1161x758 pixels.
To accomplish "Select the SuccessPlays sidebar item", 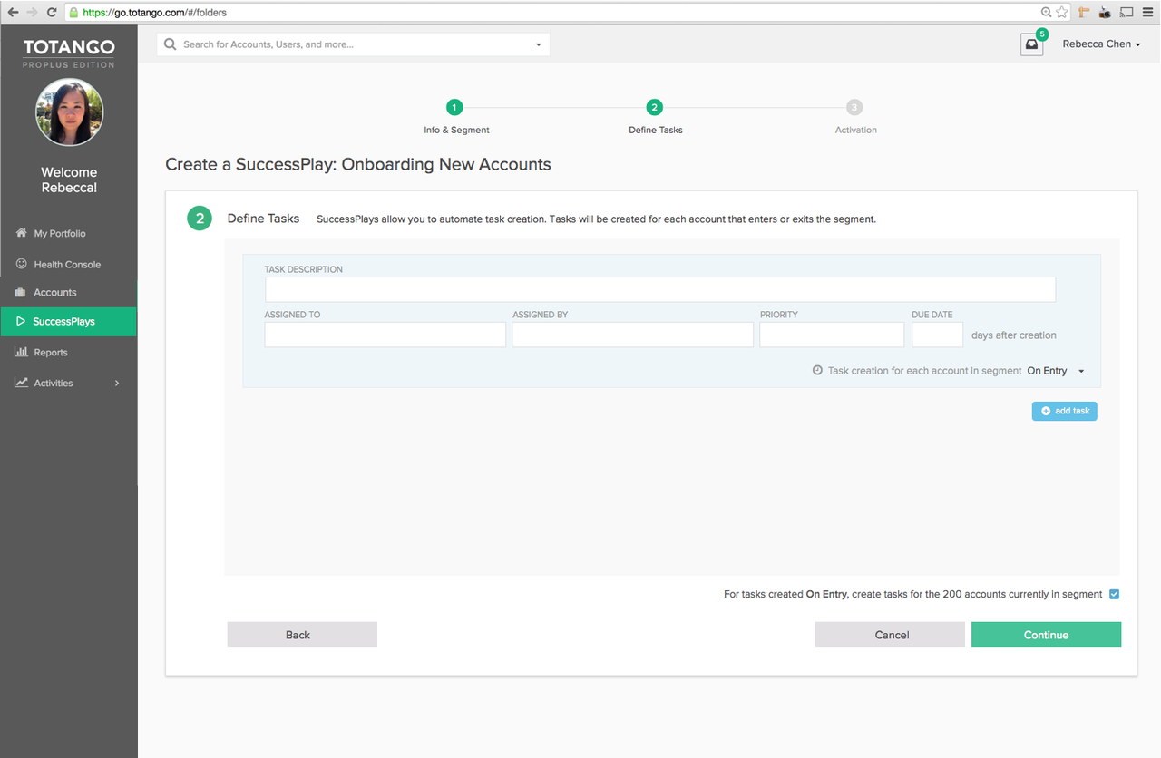I will click(x=68, y=322).
